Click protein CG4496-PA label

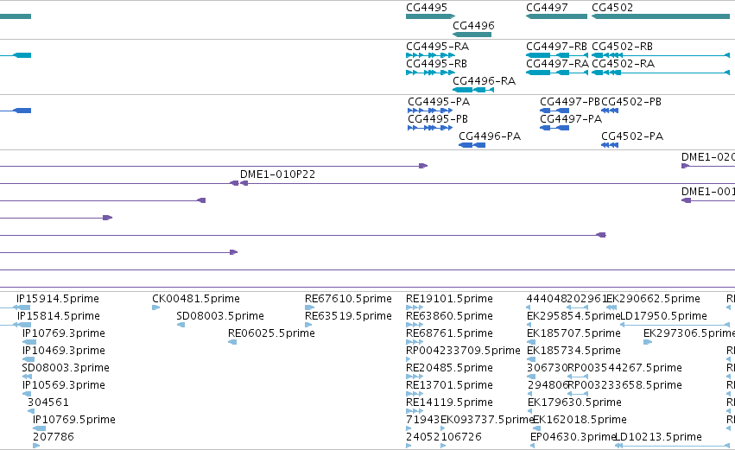click(x=490, y=136)
